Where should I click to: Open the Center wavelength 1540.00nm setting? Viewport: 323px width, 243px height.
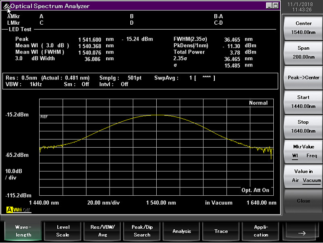pos(303,28)
